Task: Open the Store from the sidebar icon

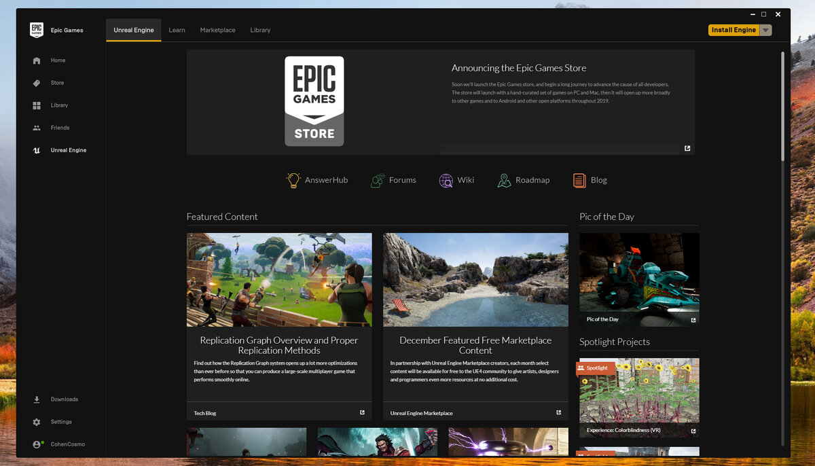Action: pyautogui.click(x=35, y=83)
